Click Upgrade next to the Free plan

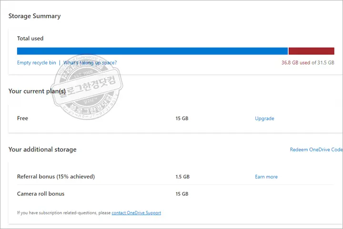pyautogui.click(x=264, y=118)
